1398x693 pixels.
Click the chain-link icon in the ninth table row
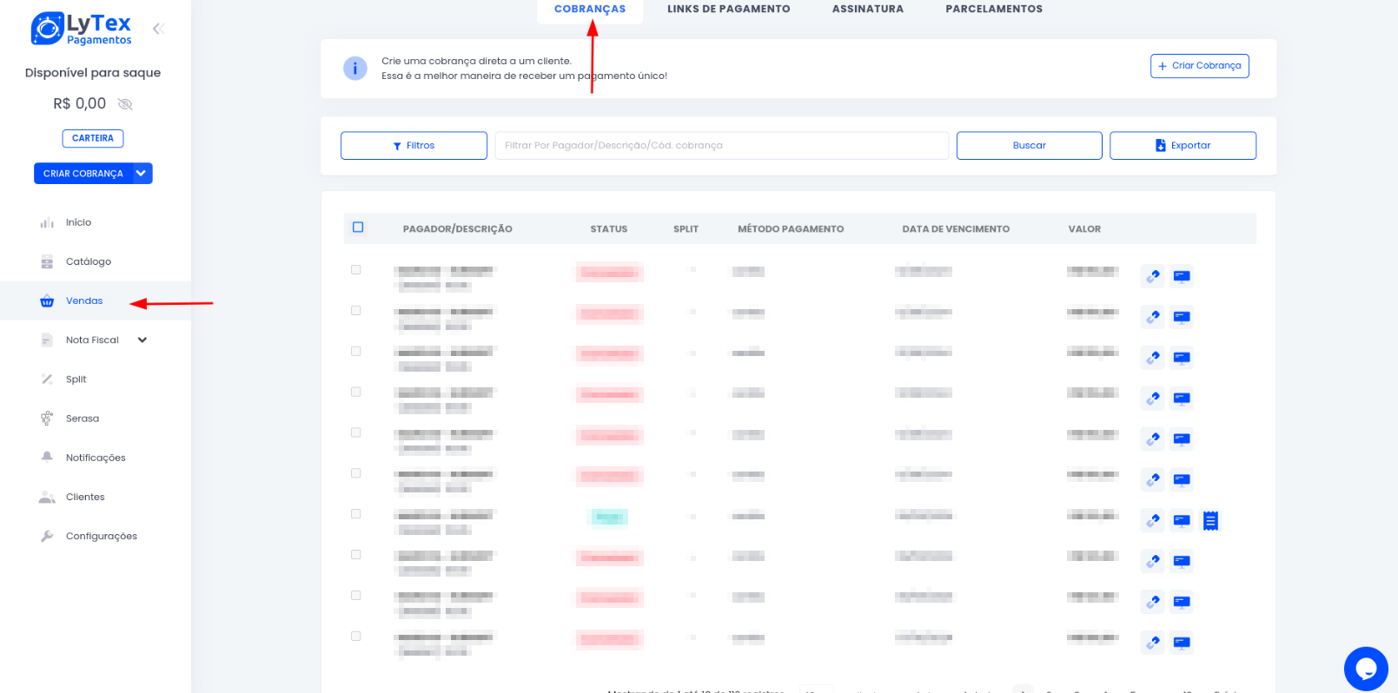[x=1153, y=602]
